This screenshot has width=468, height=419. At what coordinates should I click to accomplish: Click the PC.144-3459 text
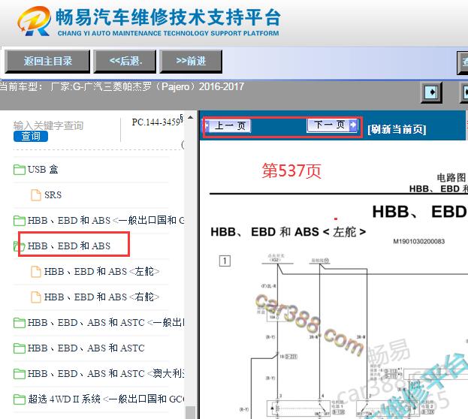(155, 122)
